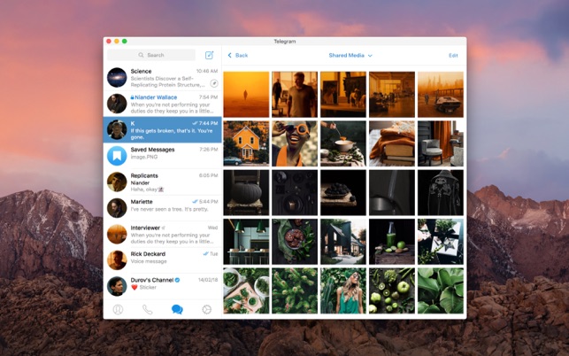
Task: Click Niander Wallace avatar
Action: tap(117, 104)
